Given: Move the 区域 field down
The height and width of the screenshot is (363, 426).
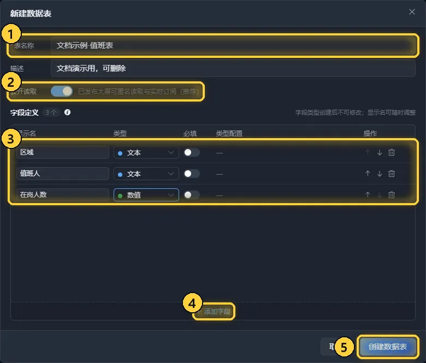Looking at the screenshot, I should (380, 152).
